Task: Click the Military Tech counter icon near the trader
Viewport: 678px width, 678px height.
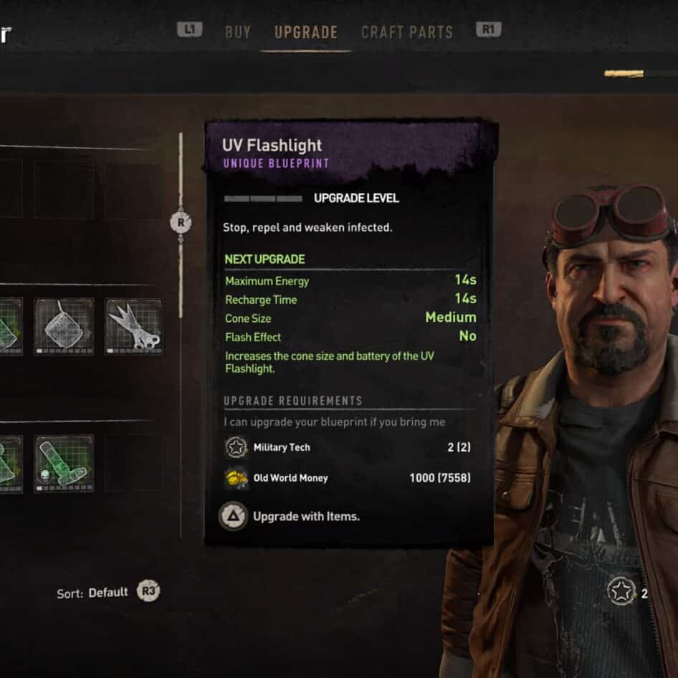Action: 621,591
